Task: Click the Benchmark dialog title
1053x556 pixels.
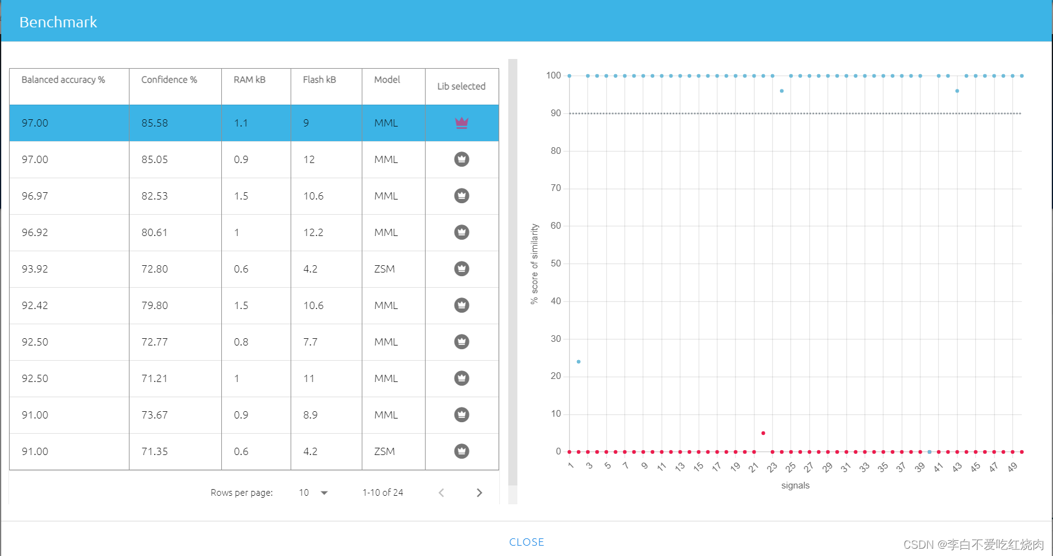Action: tap(58, 23)
